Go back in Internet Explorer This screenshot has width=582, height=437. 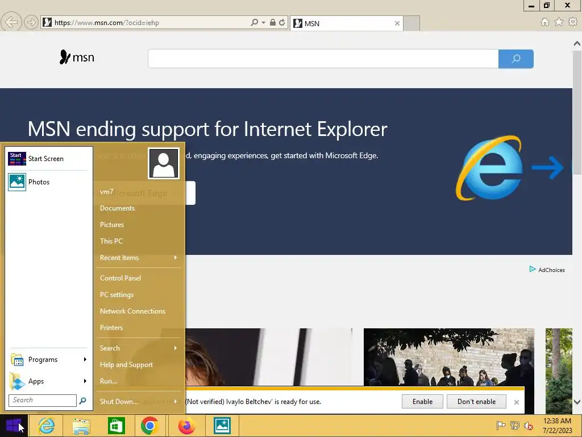point(11,22)
